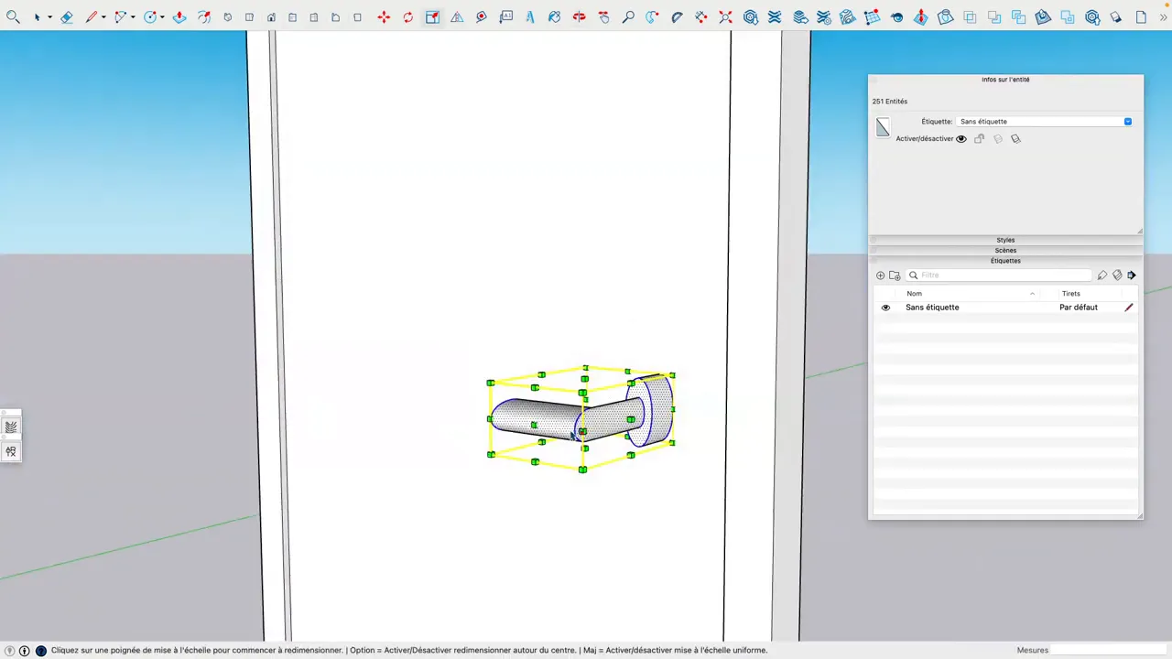Create a tag folder in Étiquettes
Viewport: 1172px width, 659px height.
pos(895,275)
